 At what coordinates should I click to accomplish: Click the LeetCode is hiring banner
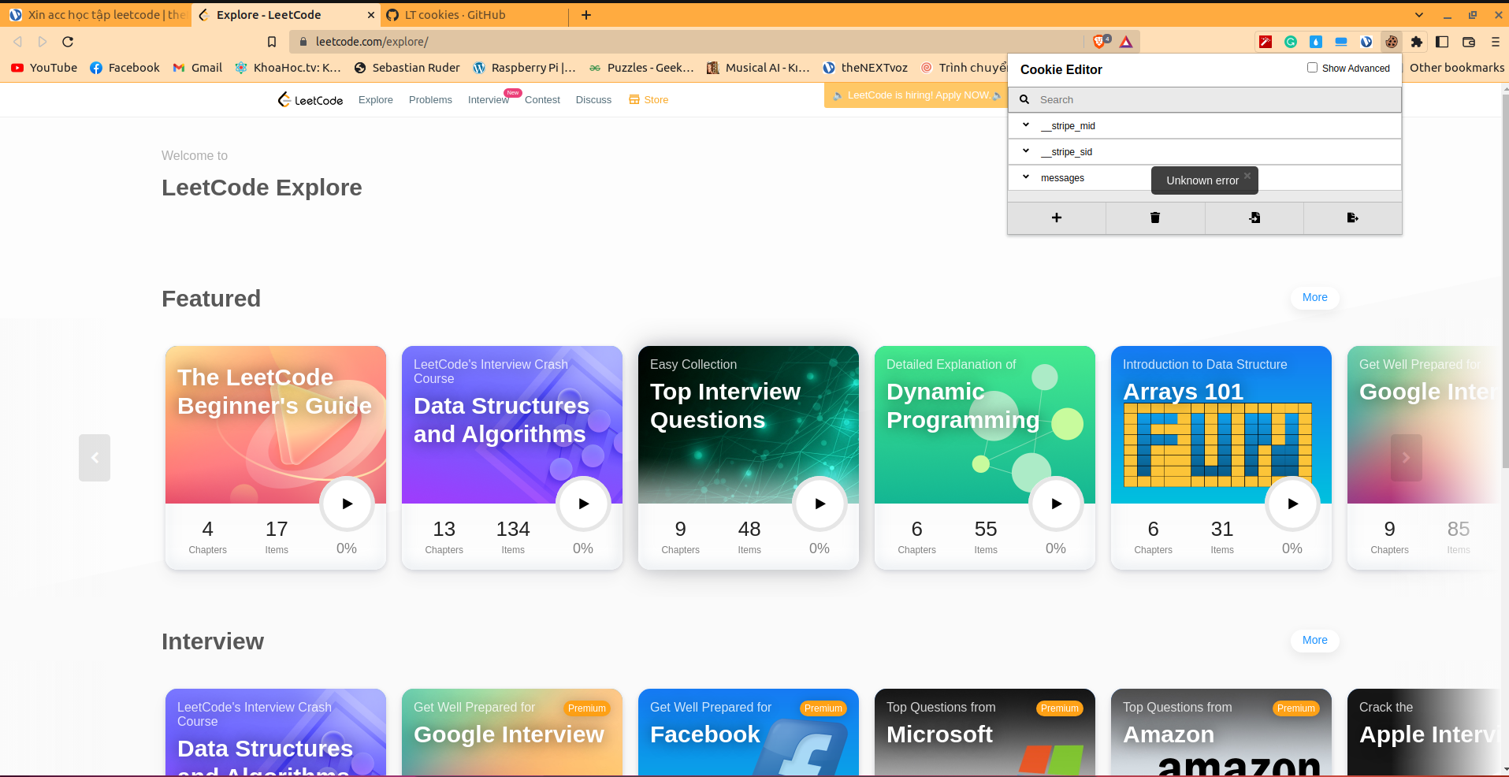tap(916, 95)
